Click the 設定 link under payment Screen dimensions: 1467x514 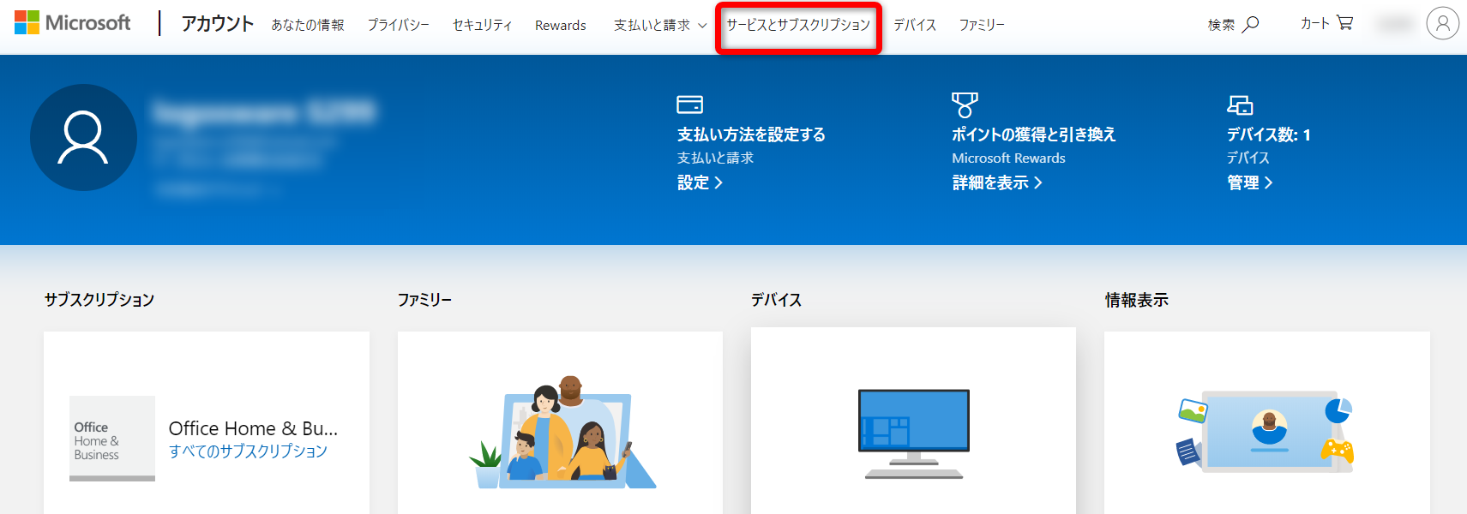700,182
